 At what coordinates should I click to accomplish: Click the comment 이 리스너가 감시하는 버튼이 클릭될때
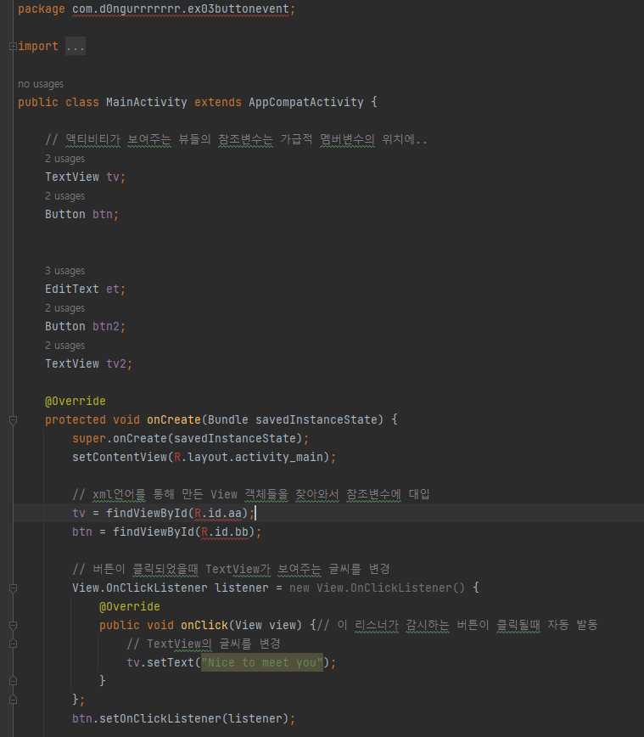coord(457,625)
